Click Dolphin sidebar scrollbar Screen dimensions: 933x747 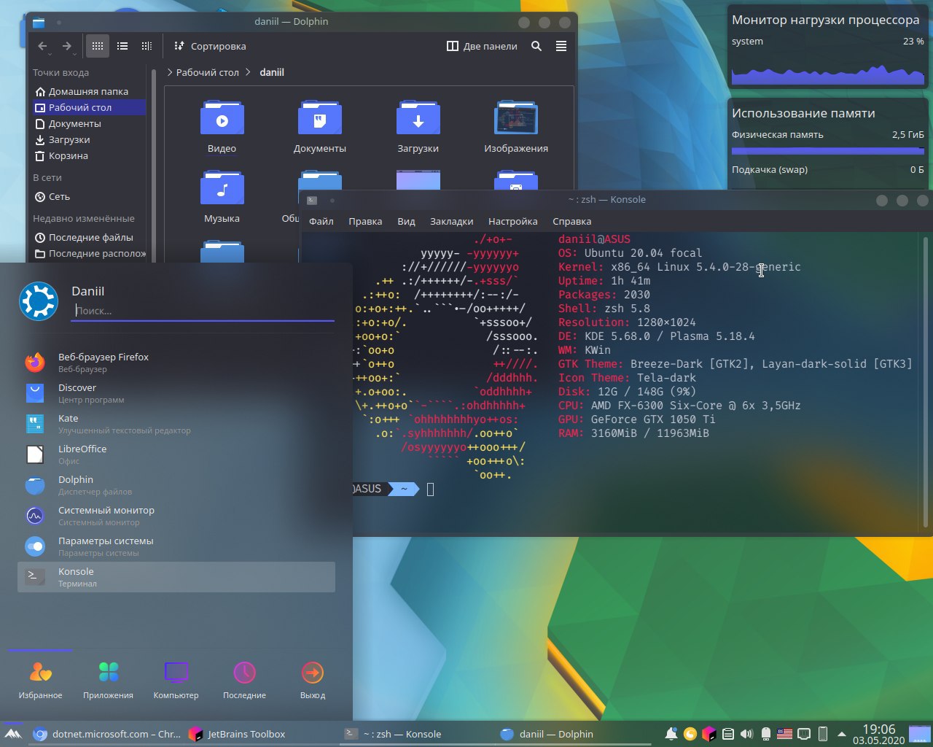(154, 164)
